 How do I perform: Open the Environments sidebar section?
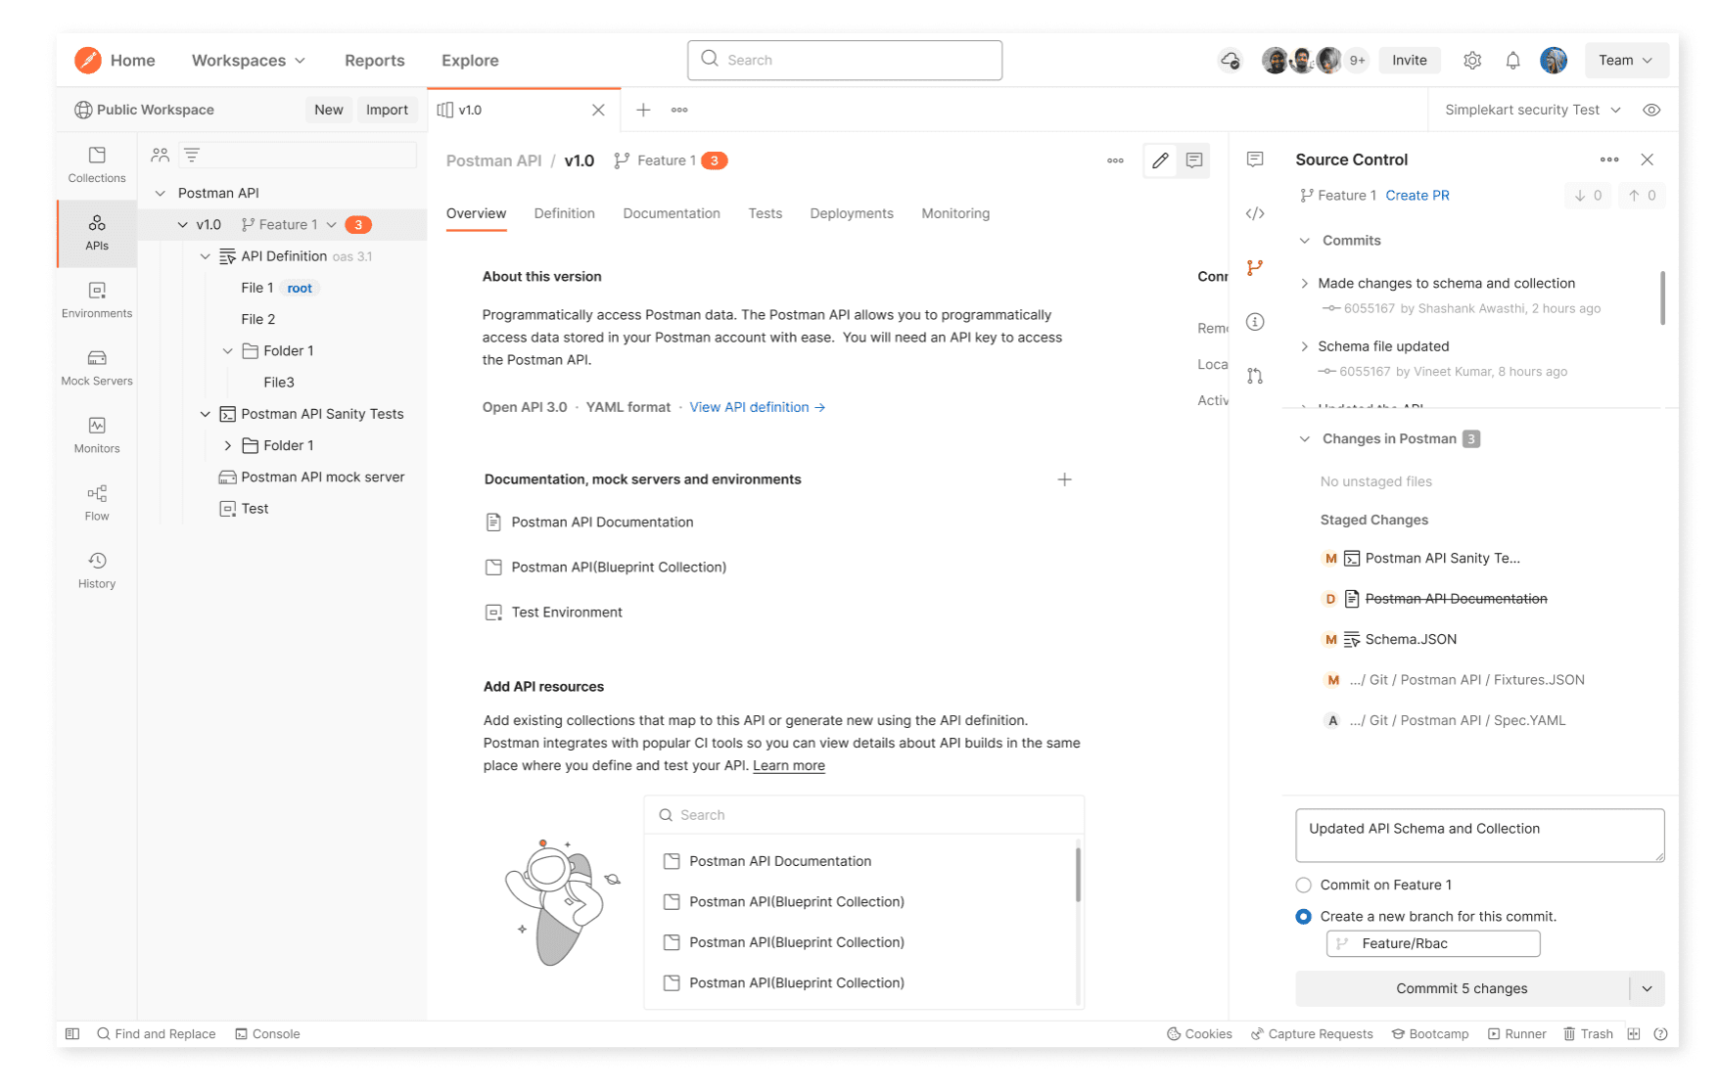(97, 299)
